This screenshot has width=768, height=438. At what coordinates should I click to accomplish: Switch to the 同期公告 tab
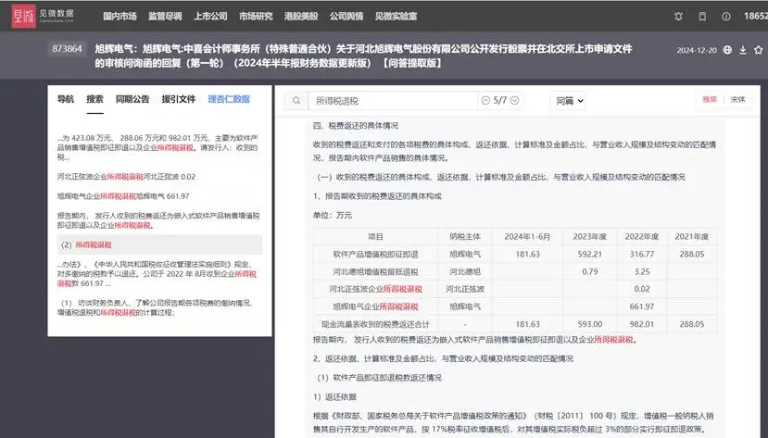(x=132, y=99)
